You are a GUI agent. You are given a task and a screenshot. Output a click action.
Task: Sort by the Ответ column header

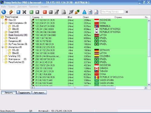point(87,17)
